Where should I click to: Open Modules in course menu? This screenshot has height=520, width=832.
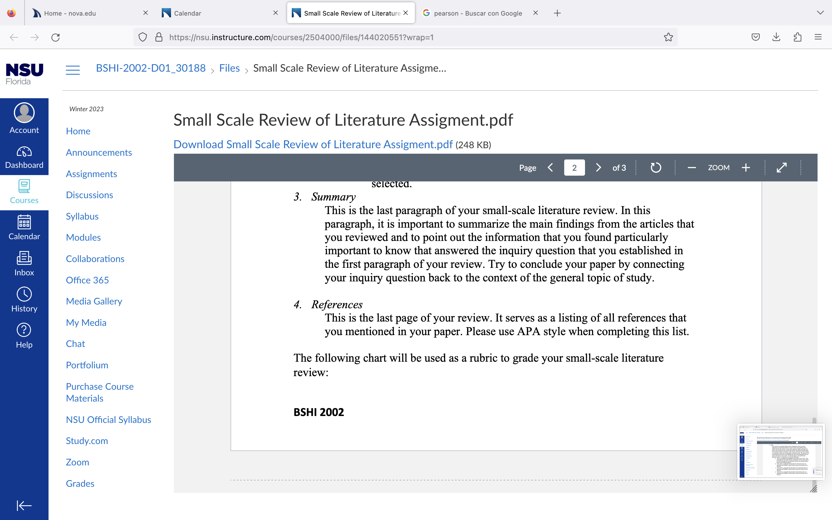point(83,237)
